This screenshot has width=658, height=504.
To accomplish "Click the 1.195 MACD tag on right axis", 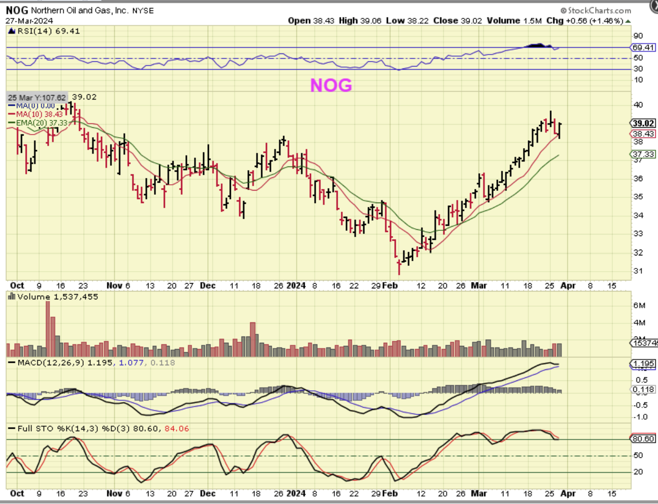I will (x=643, y=364).
